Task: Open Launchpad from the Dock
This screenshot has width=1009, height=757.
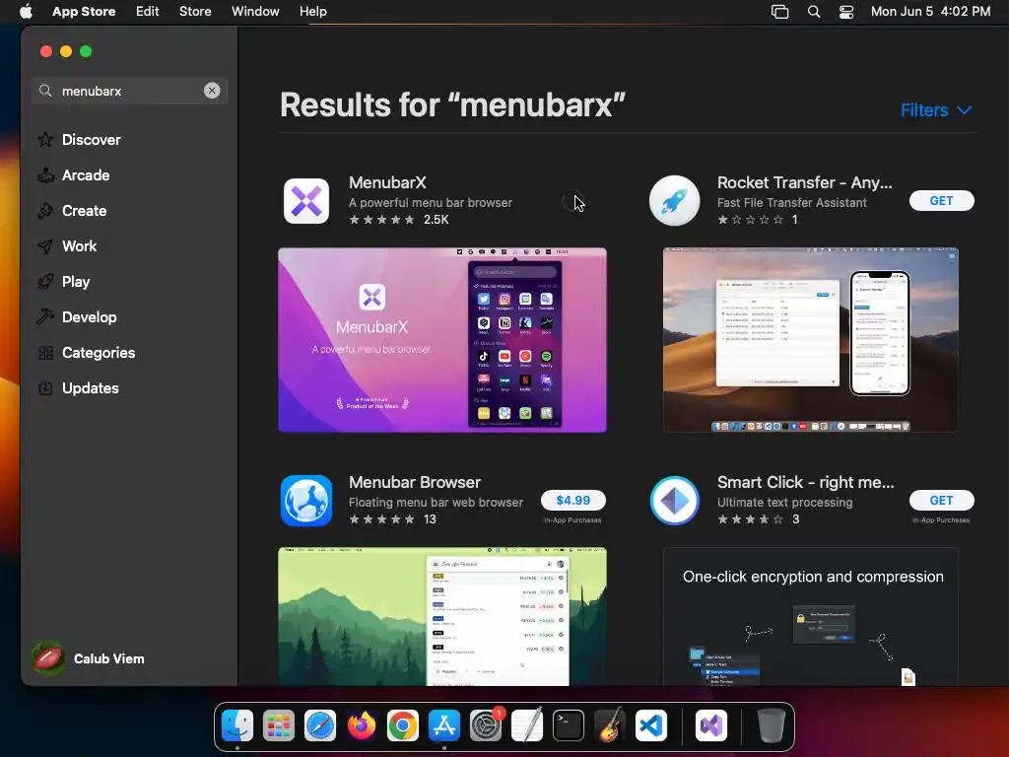Action: point(279,725)
